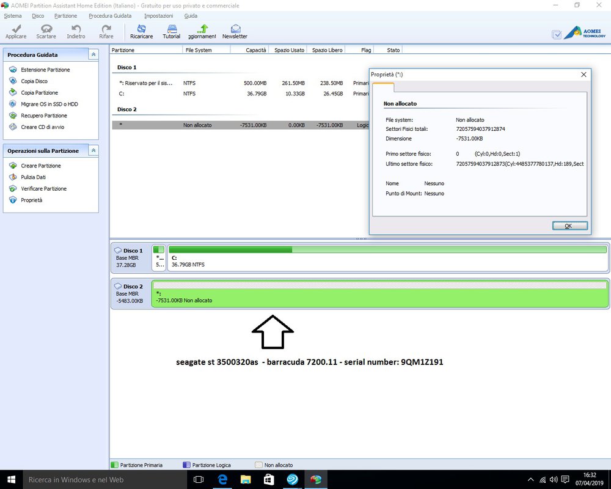The height and width of the screenshot is (489, 611).
Task: Click the Ricaricare reload icon
Action: 142,29
